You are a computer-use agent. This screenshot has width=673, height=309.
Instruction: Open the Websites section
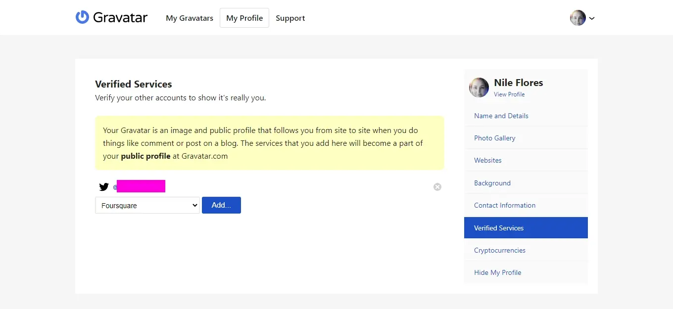point(487,160)
